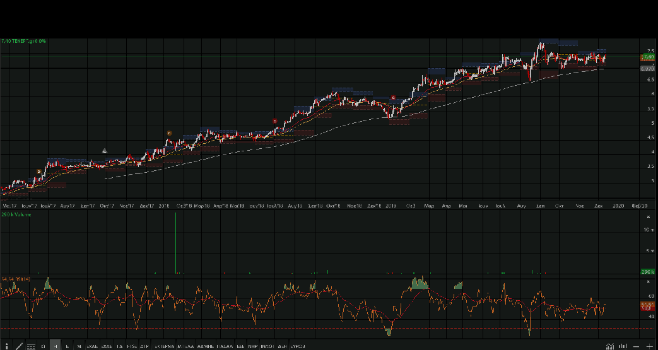Switch to the EXTERNA tab
The image size is (658, 350).
pyautogui.click(x=163, y=346)
